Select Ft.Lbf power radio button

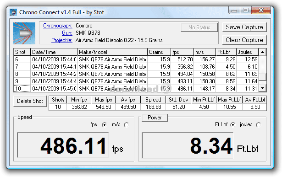pos(233,125)
